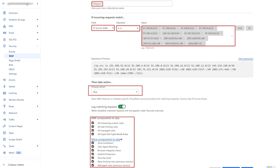Click the back arrow icon in the sidebar header
The width and height of the screenshot is (277, 168).
point(3,3)
